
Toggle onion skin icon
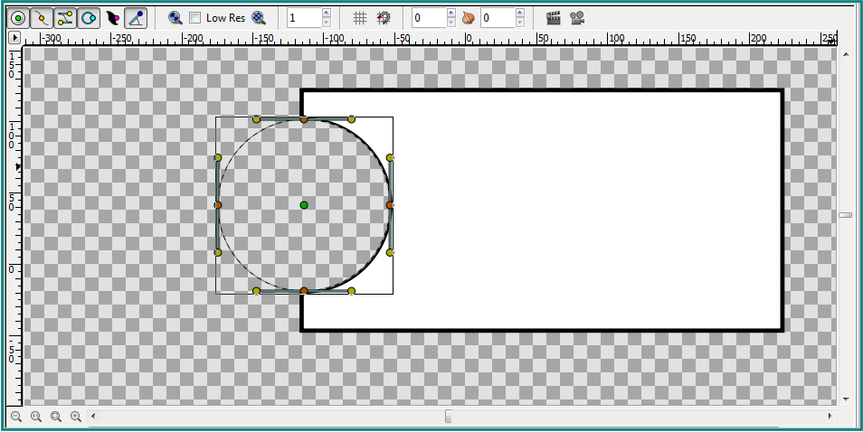(468, 18)
